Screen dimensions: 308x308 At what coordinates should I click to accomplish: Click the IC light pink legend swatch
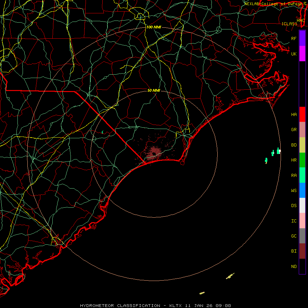302,221
